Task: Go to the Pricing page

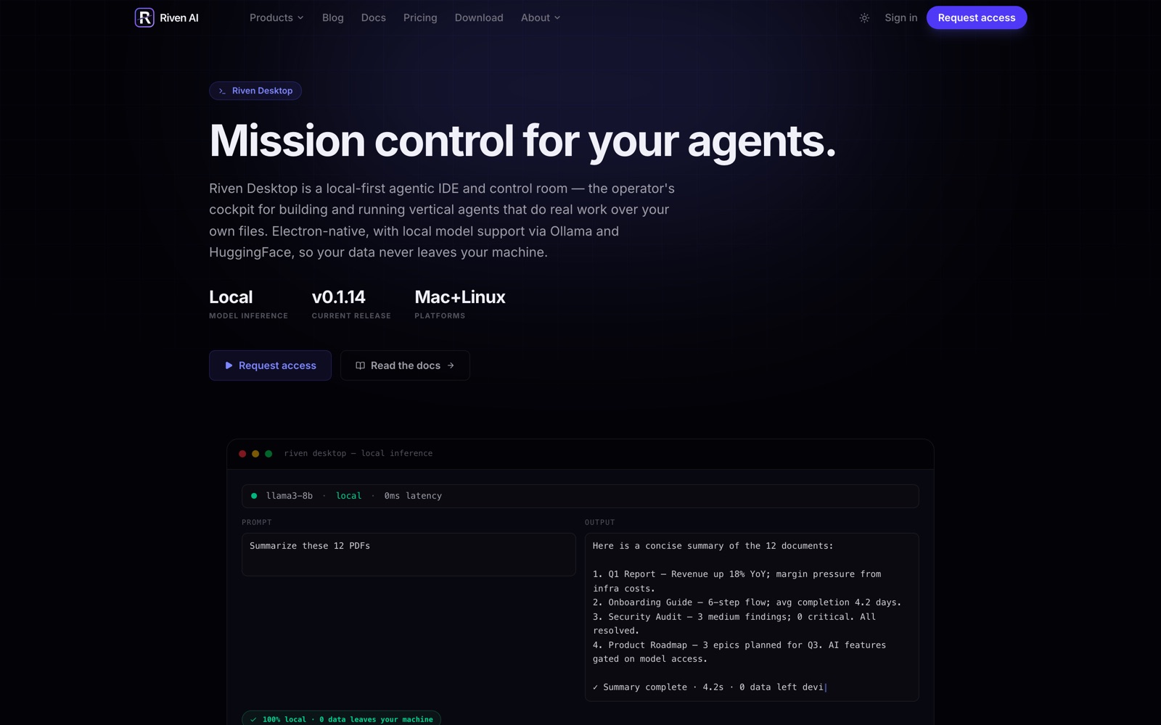Action: point(420,17)
